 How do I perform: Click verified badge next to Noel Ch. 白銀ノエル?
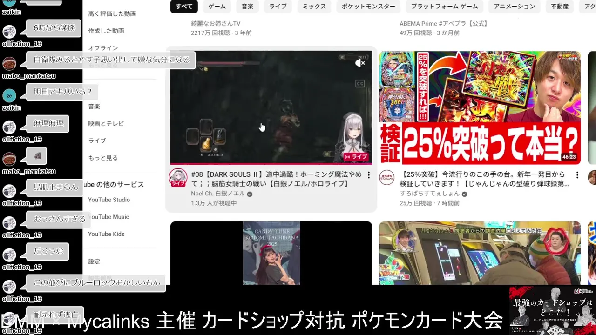coord(250,194)
